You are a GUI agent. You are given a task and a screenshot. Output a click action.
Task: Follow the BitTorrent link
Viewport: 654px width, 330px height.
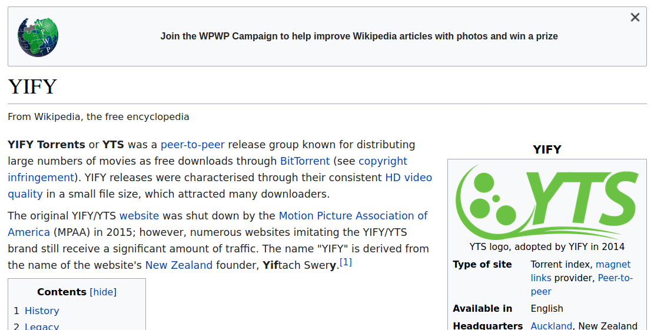[x=305, y=161]
